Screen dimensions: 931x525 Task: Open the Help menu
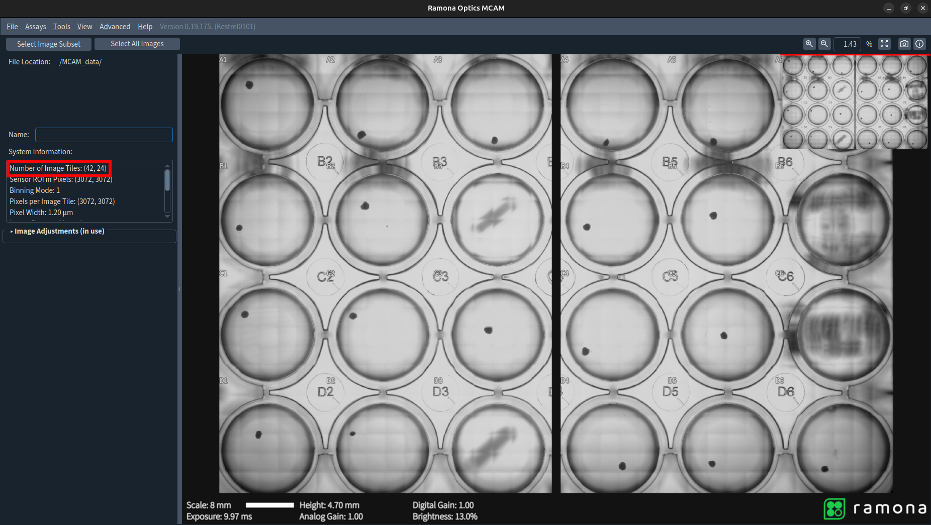point(145,27)
